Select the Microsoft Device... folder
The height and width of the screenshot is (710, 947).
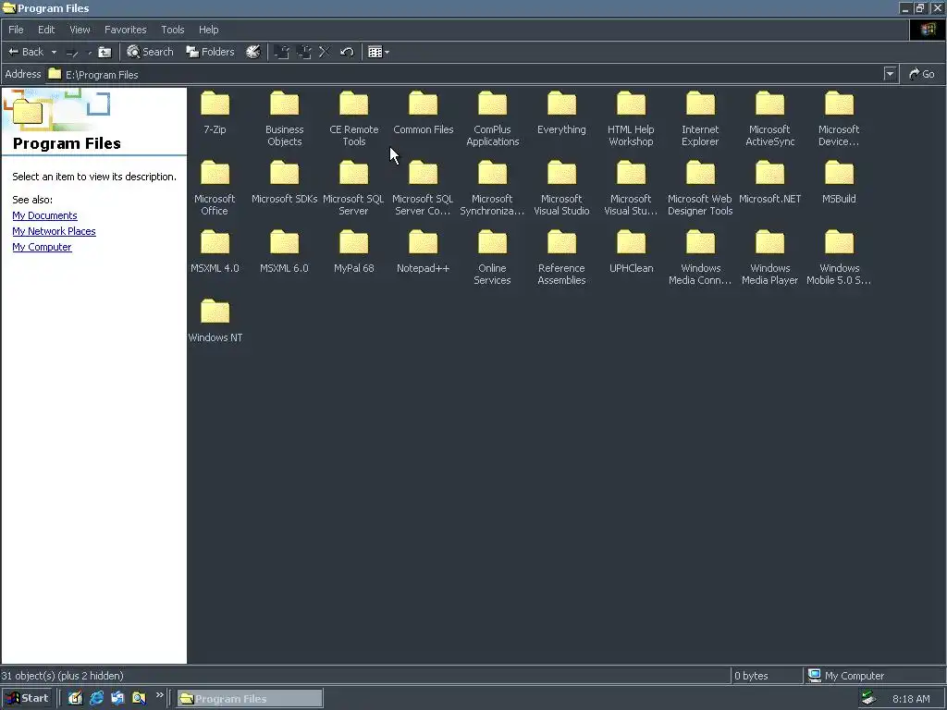840,119
